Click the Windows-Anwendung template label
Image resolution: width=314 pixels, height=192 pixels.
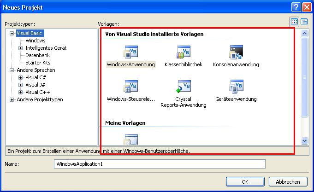131,64
